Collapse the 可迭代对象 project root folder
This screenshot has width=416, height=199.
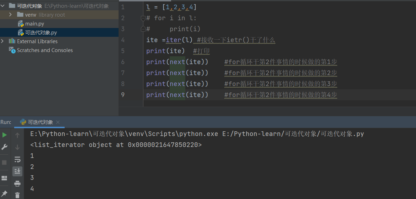click(3, 6)
